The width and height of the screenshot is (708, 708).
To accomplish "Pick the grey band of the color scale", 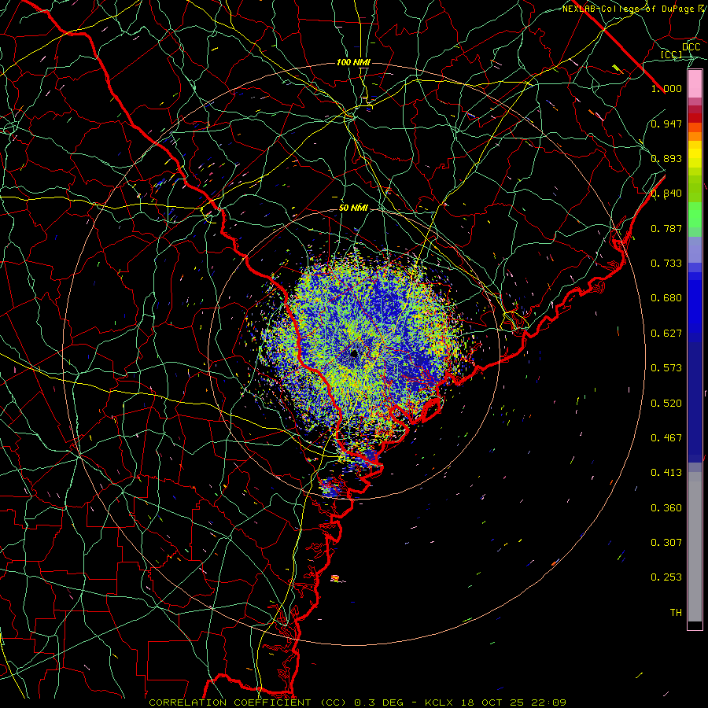I will [695, 547].
